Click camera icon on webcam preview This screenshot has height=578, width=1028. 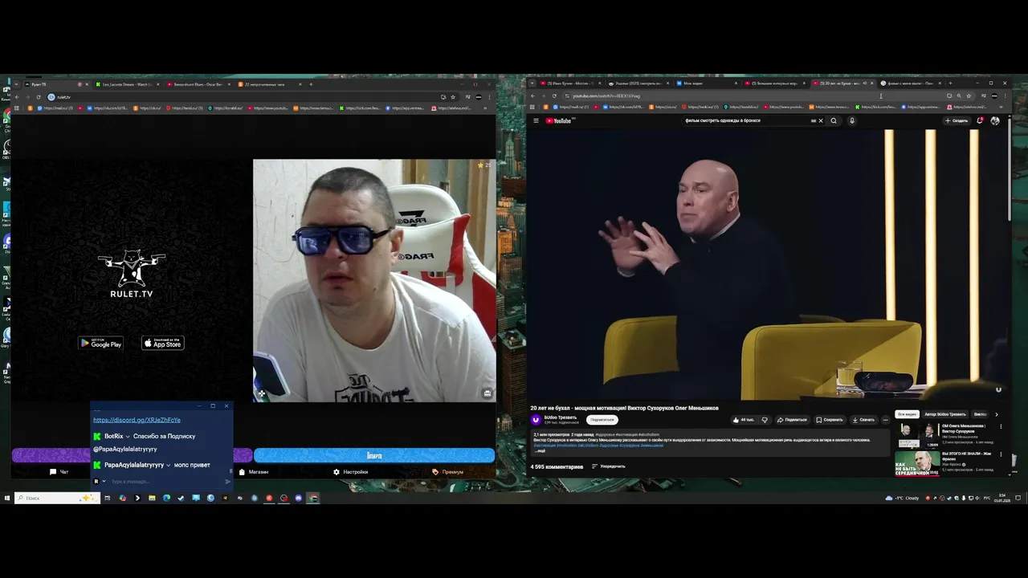coord(487,393)
